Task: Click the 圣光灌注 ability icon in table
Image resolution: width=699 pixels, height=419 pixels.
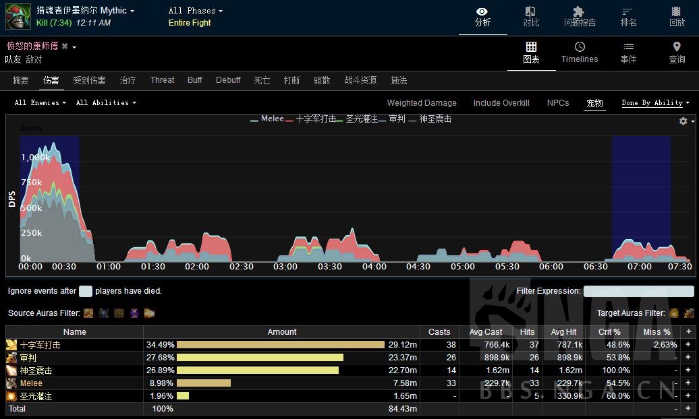Action: click(11, 396)
